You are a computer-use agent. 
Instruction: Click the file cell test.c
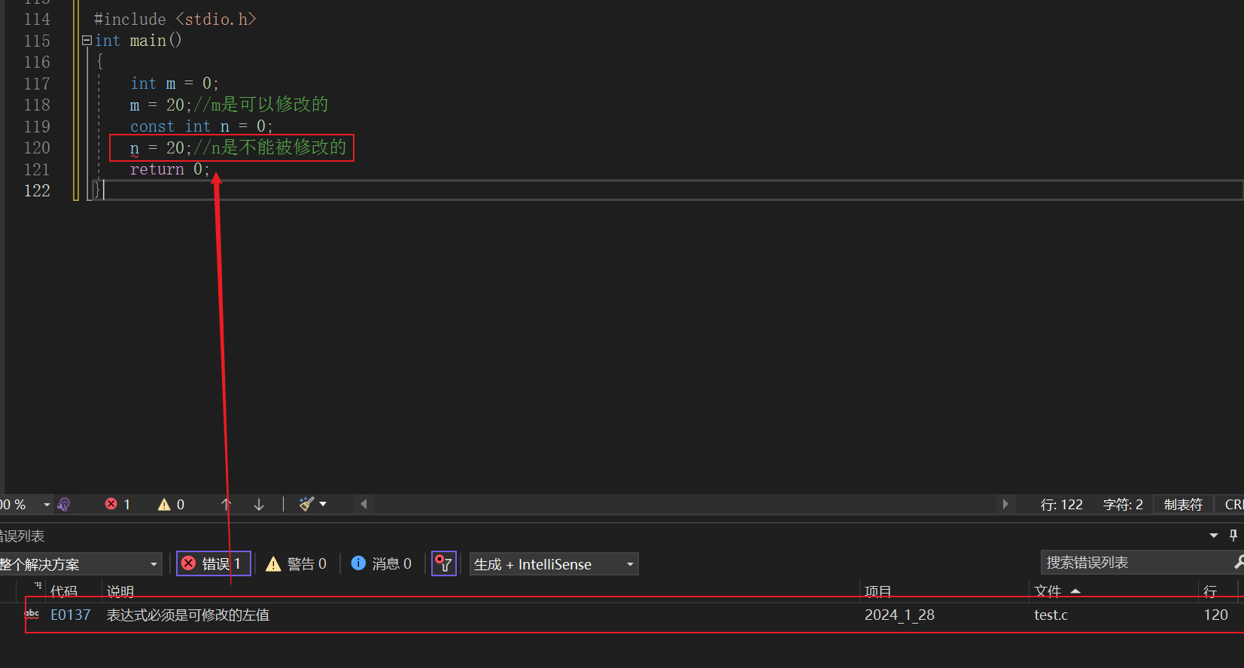point(1051,615)
